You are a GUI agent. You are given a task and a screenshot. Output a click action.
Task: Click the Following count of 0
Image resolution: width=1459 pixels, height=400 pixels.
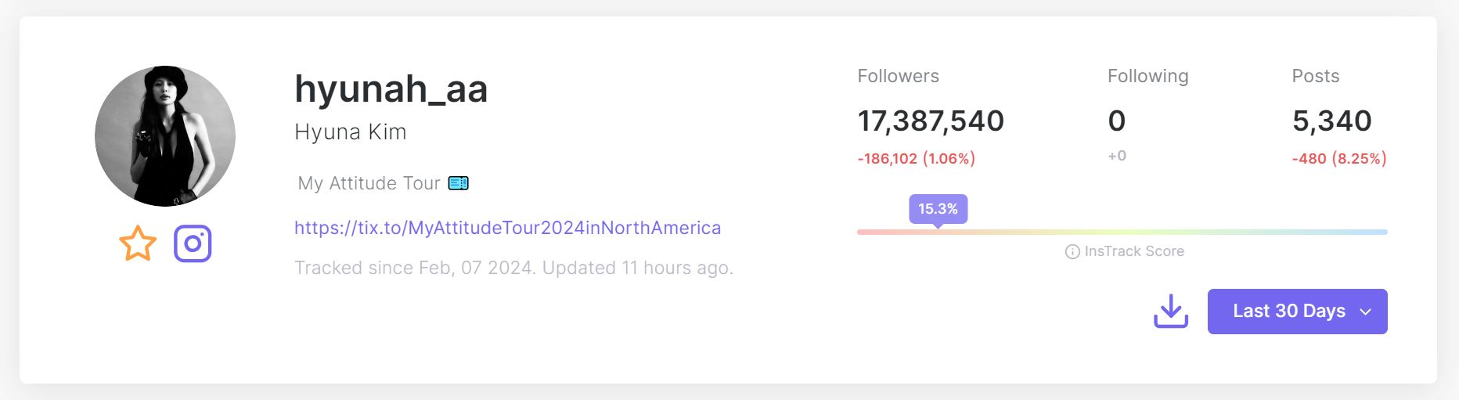(1116, 121)
